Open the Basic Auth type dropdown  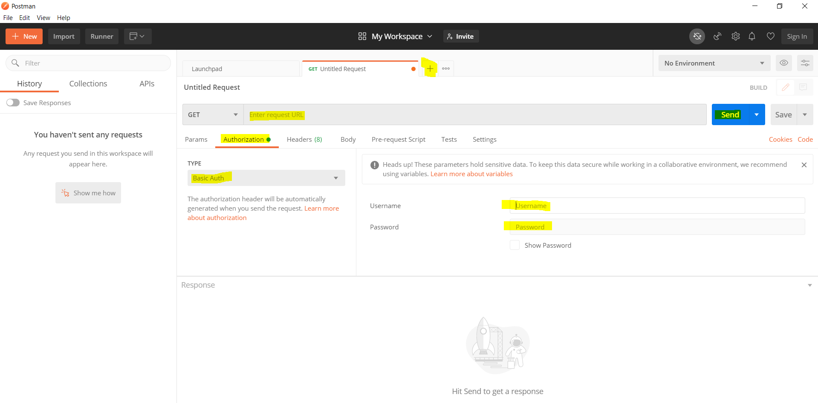266,178
